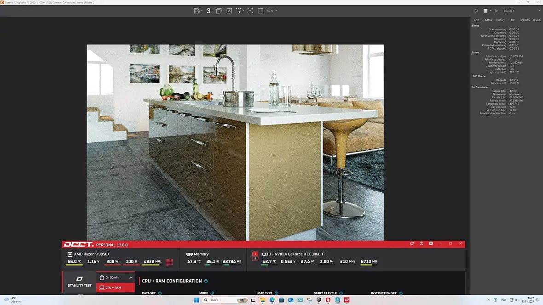Image resolution: width=543 pixels, height=305 pixels.
Task: Select GPU 2 in the OCCT GPU switcher
Action: click(x=255, y=259)
